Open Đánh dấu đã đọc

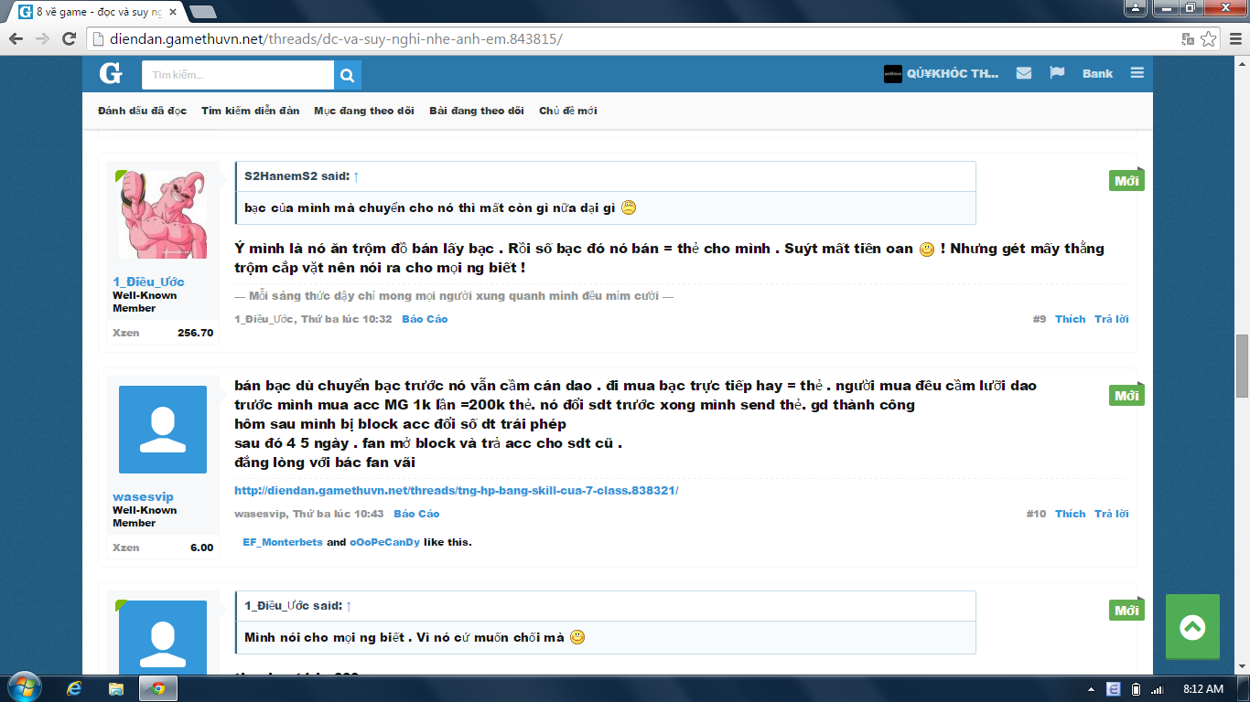[x=142, y=111]
